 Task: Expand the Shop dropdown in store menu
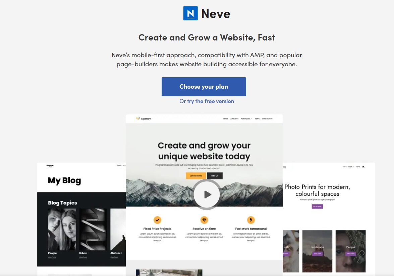(351, 167)
